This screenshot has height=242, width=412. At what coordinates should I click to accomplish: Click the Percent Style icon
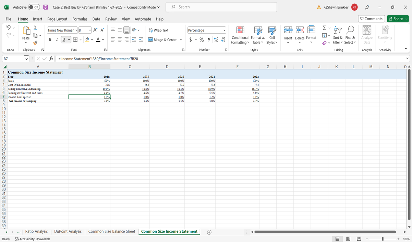202,39
